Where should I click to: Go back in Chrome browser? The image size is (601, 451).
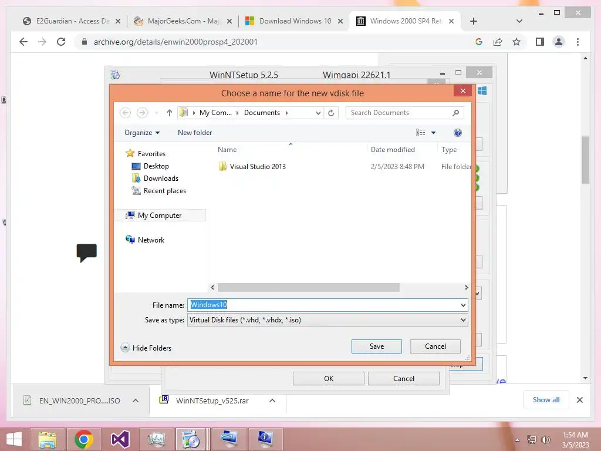coord(23,42)
